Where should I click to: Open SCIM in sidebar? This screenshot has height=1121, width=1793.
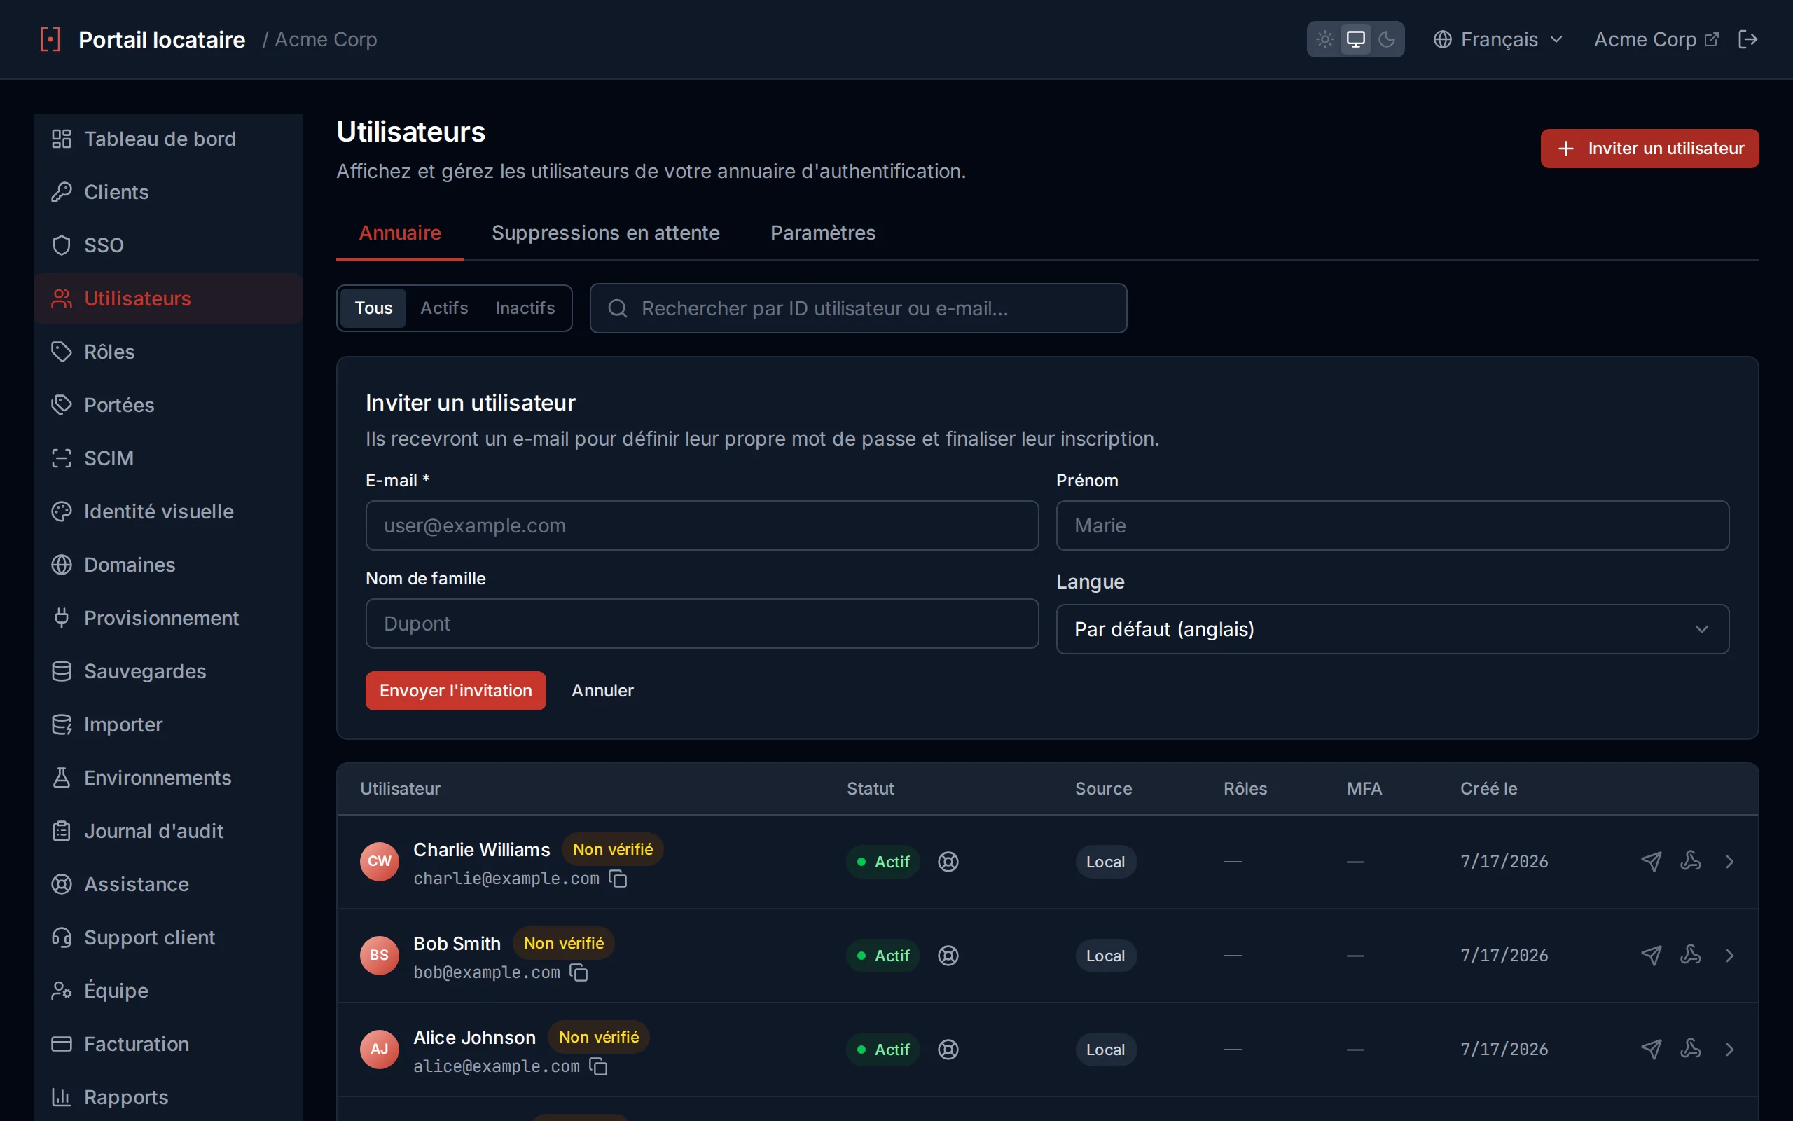pyautogui.click(x=168, y=458)
